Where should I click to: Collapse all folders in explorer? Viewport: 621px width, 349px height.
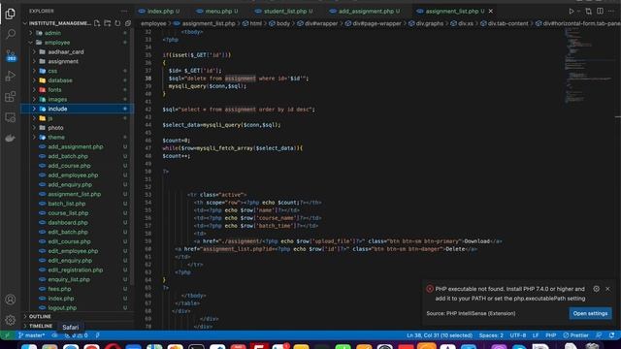point(127,23)
